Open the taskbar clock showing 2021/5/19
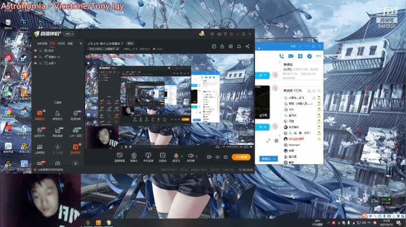 point(386,223)
